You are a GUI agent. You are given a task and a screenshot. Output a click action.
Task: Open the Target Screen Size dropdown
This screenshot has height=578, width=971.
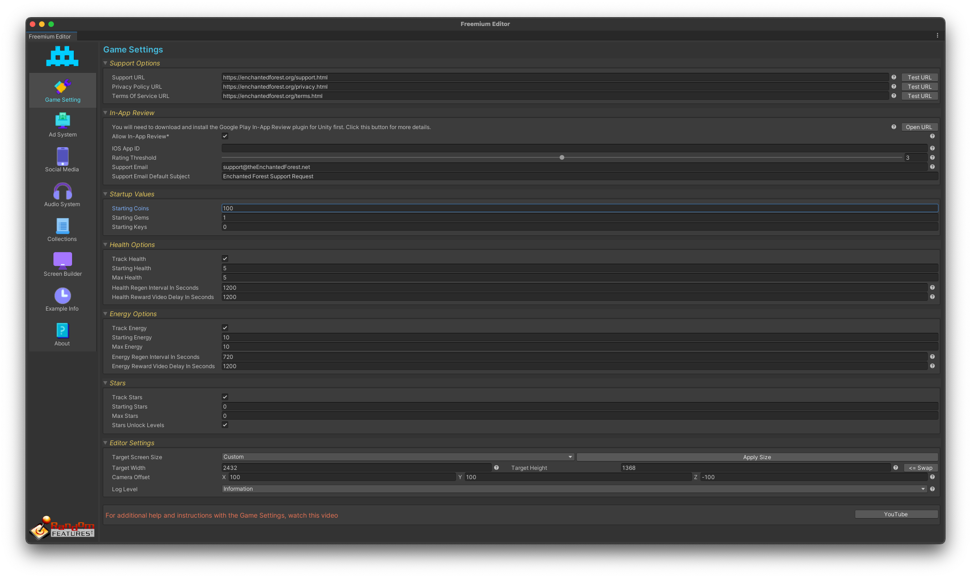pyautogui.click(x=397, y=457)
